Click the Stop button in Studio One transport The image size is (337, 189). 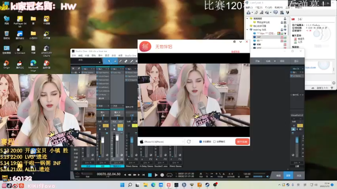pyautogui.click(x=150, y=175)
